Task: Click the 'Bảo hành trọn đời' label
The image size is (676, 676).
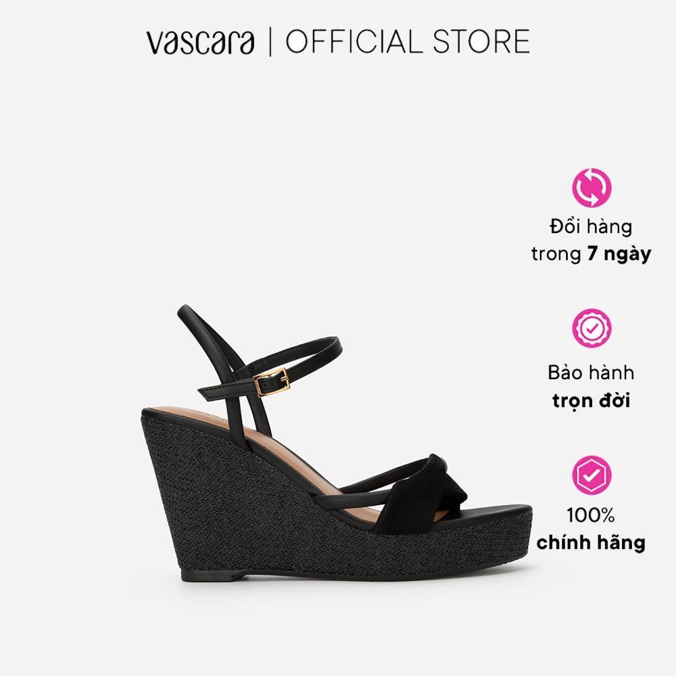Action: 591,387
